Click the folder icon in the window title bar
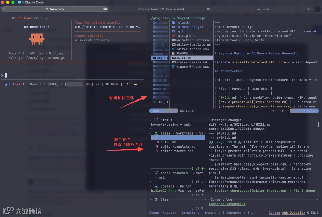Viewport: 322px width, 217px height. (19, 2)
